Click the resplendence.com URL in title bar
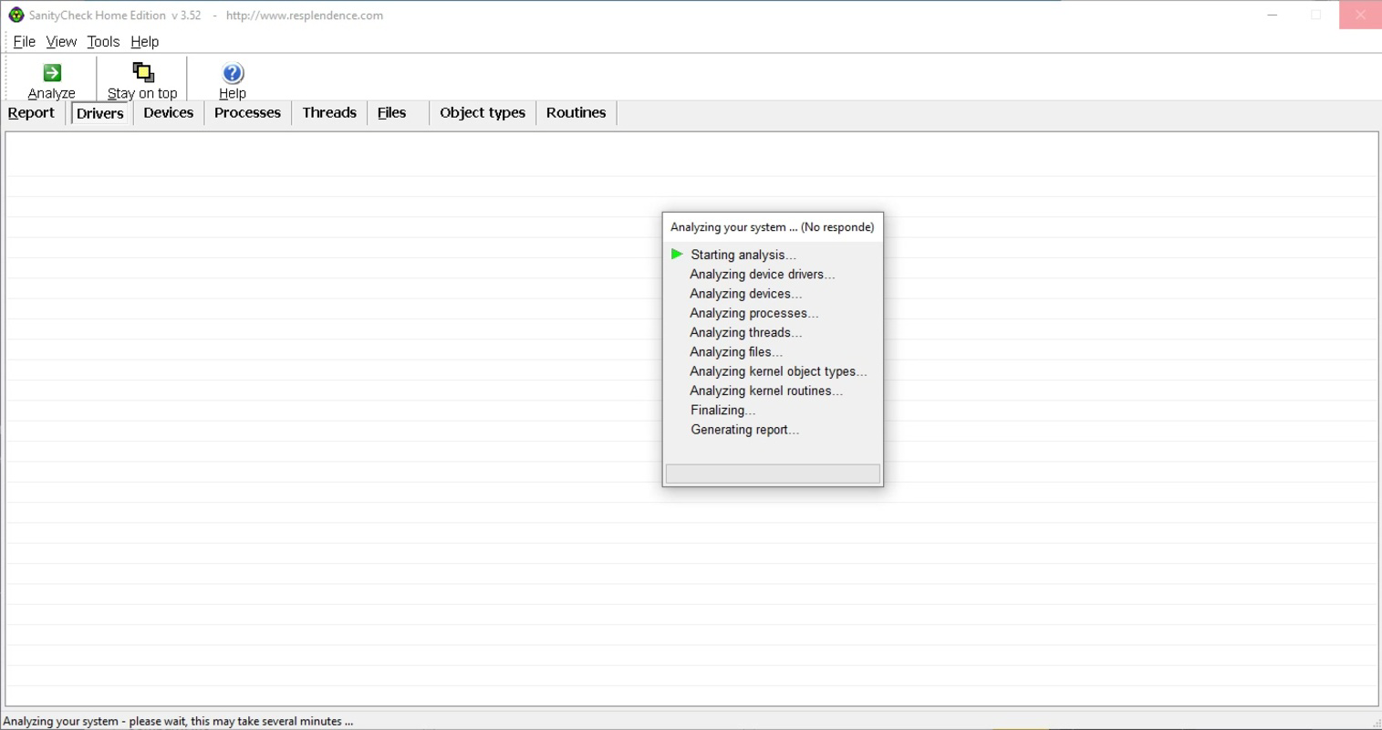Image resolution: width=1382 pixels, height=730 pixels. click(305, 16)
